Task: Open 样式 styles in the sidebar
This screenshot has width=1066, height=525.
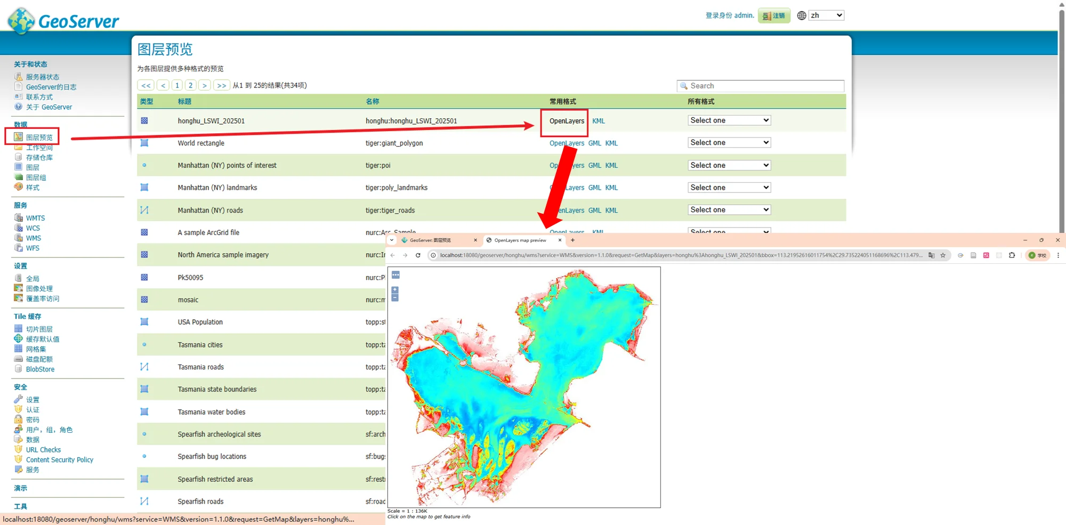Action: [33, 188]
